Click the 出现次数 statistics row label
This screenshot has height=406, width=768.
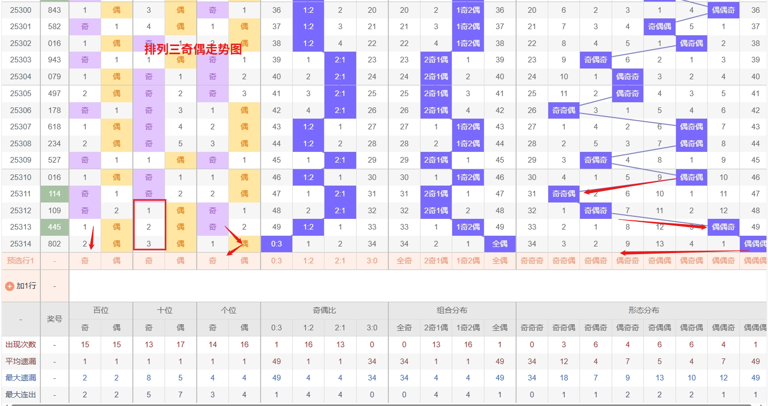(x=20, y=345)
